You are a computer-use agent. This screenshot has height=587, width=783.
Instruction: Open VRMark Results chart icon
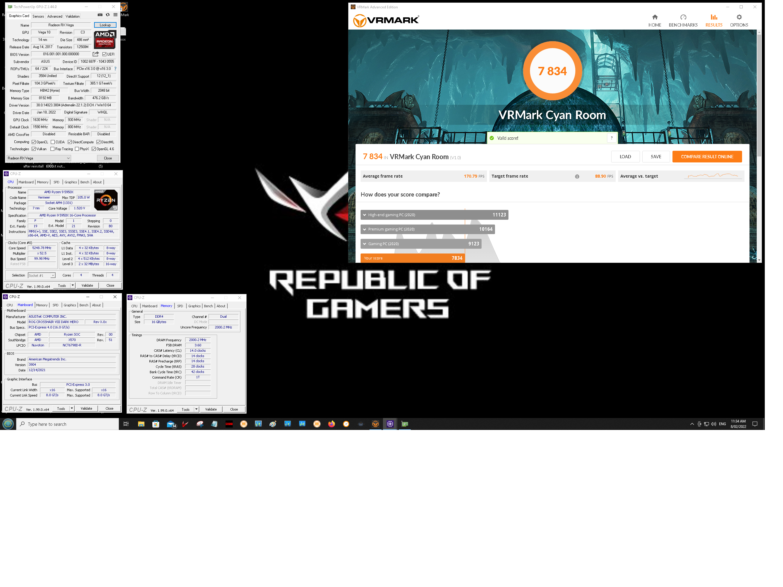(x=714, y=17)
